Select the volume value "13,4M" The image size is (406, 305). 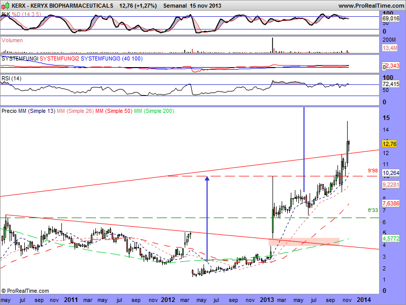[390, 48]
